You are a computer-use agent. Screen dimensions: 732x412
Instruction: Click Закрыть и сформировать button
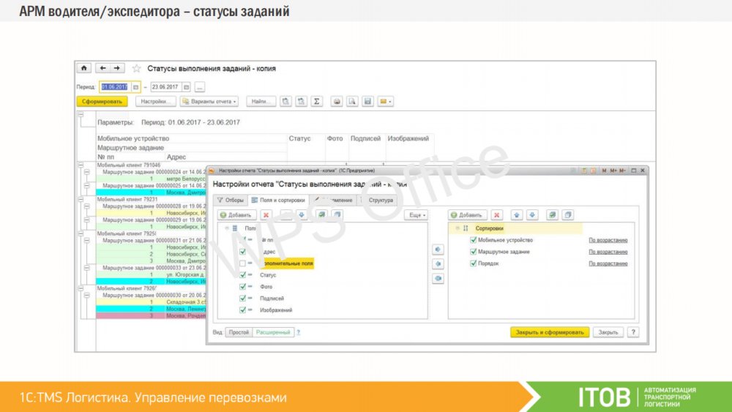click(549, 332)
